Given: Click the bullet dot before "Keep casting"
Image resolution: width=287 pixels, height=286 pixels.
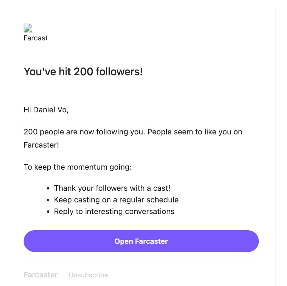Looking at the screenshot, I should (48, 200).
